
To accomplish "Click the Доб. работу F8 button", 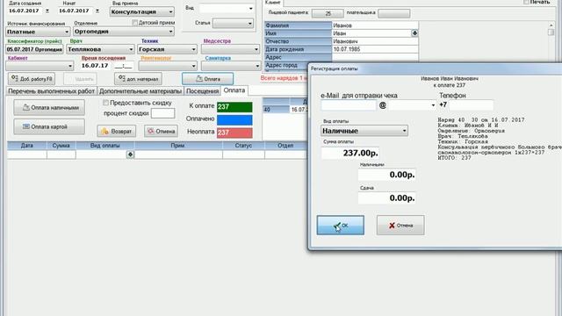I will tap(32, 79).
